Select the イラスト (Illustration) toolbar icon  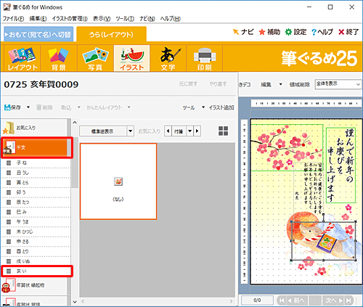point(131,58)
